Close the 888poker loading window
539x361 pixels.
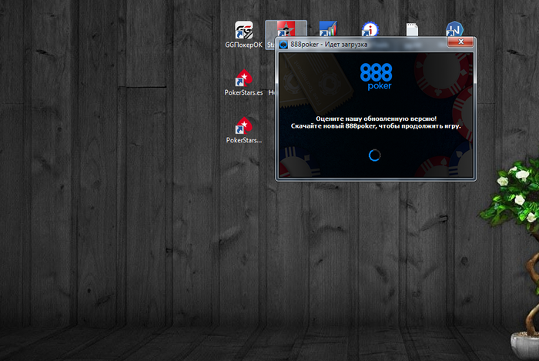[x=460, y=42]
